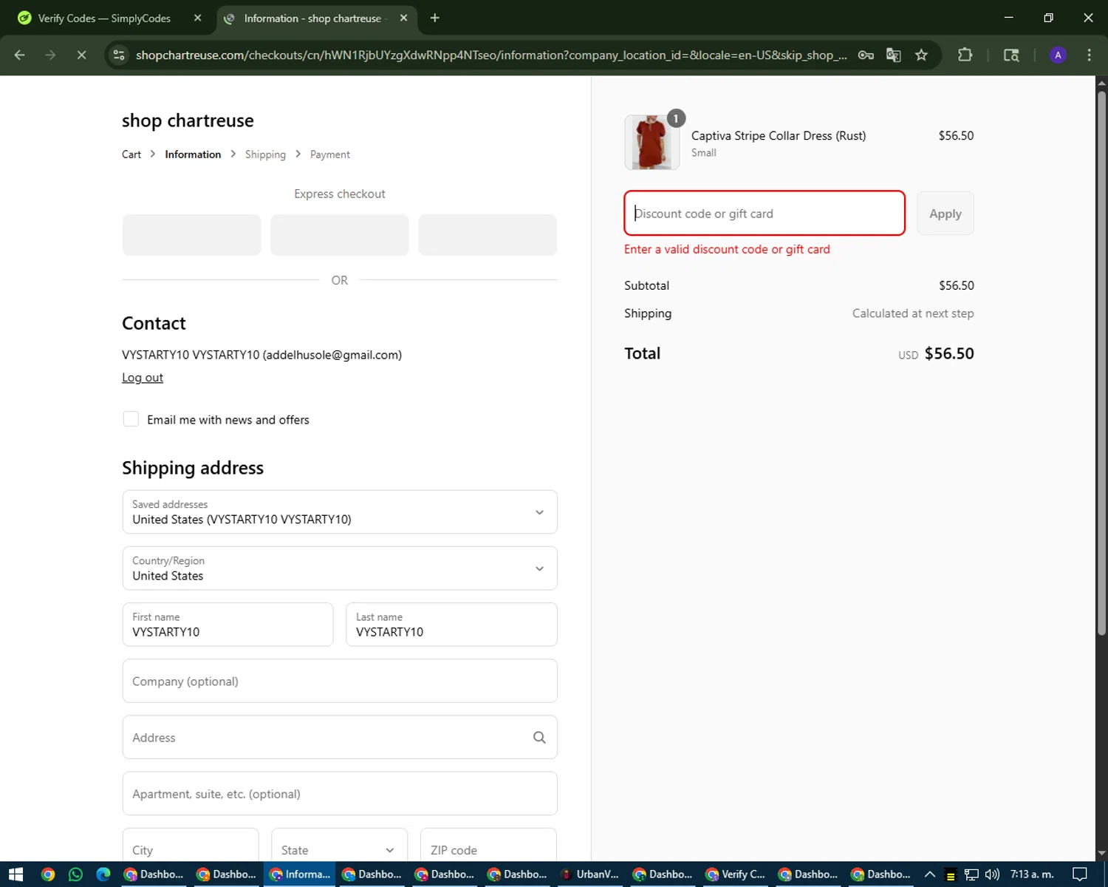The height and width of the screenshot is (887, 1108).
Task: Close the Verify Codes SimplyCodes tab
Action: (x=197, y=18)
